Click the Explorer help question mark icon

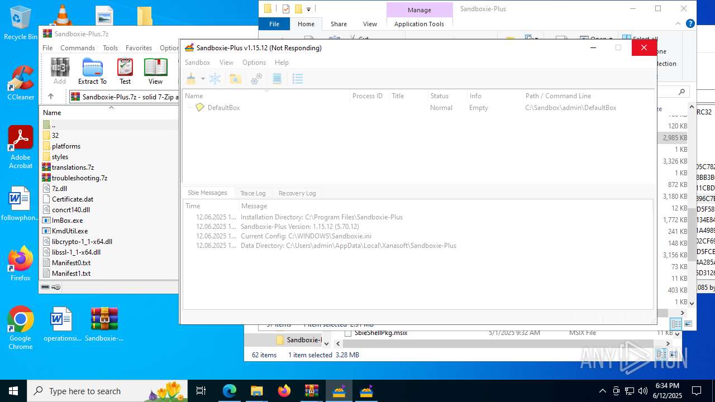[x=690, y=23]
